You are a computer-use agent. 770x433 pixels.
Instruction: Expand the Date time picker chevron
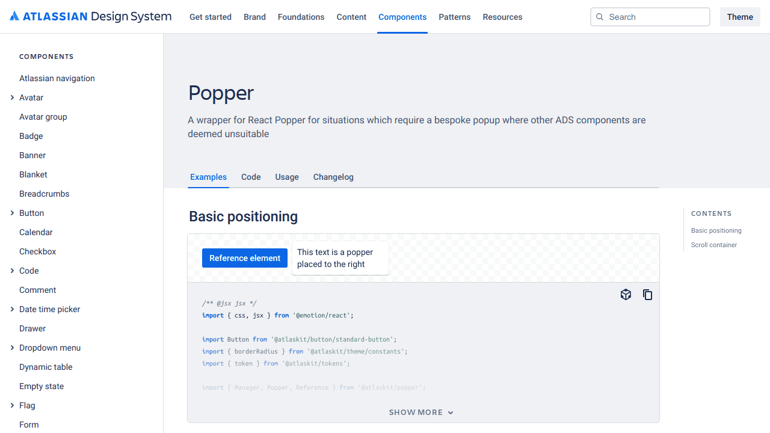12,309
